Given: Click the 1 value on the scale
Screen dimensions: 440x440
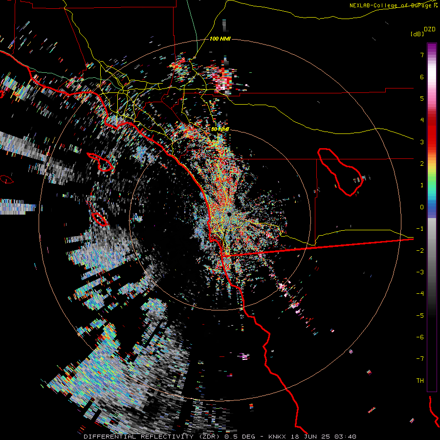Looking at the screenshot, I should pyautogui.click(x=422, y=185).
